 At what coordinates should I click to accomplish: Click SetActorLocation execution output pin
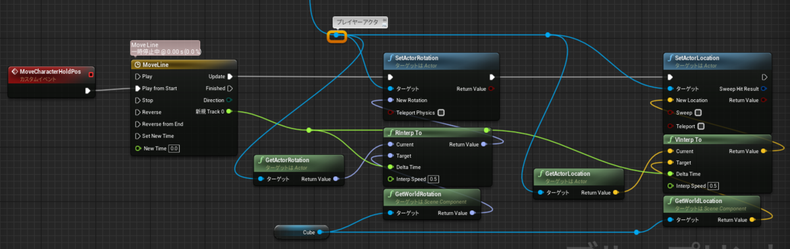[x=764, y=77]
